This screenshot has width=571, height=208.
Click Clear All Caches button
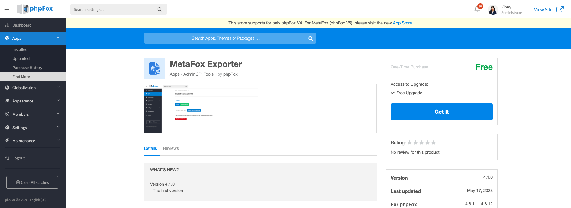[x=32, y=182]
